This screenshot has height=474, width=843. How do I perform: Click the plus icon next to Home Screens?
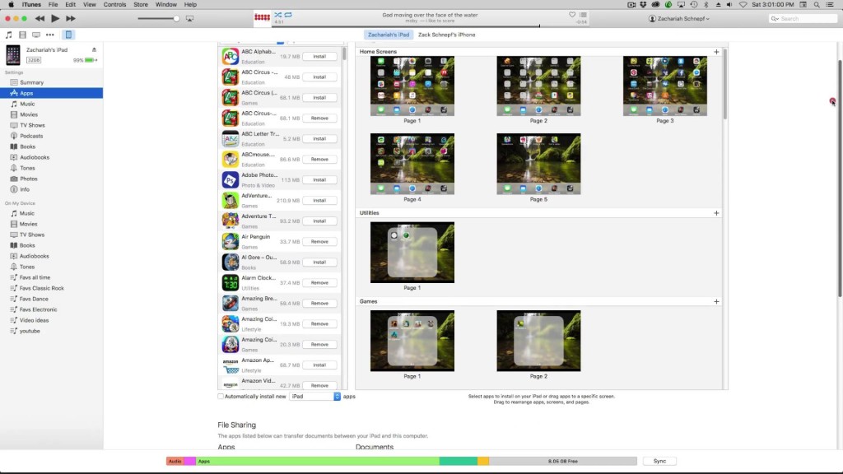(716, 52)
